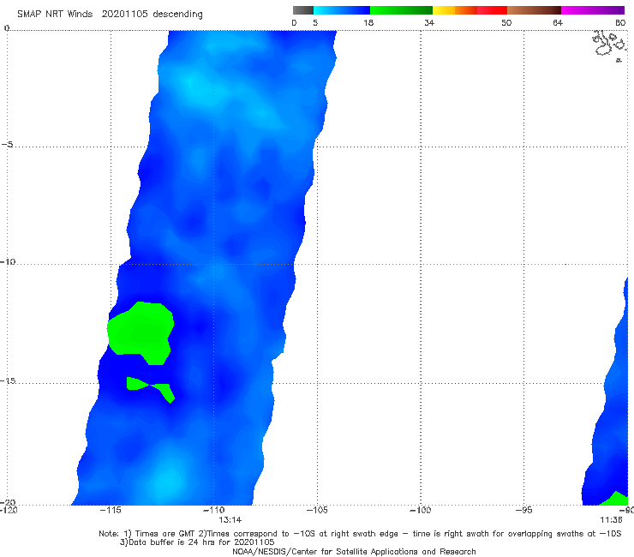Click the light-blue-to-blue 5-18 segment of the color bar

click(x=342, y=10)
